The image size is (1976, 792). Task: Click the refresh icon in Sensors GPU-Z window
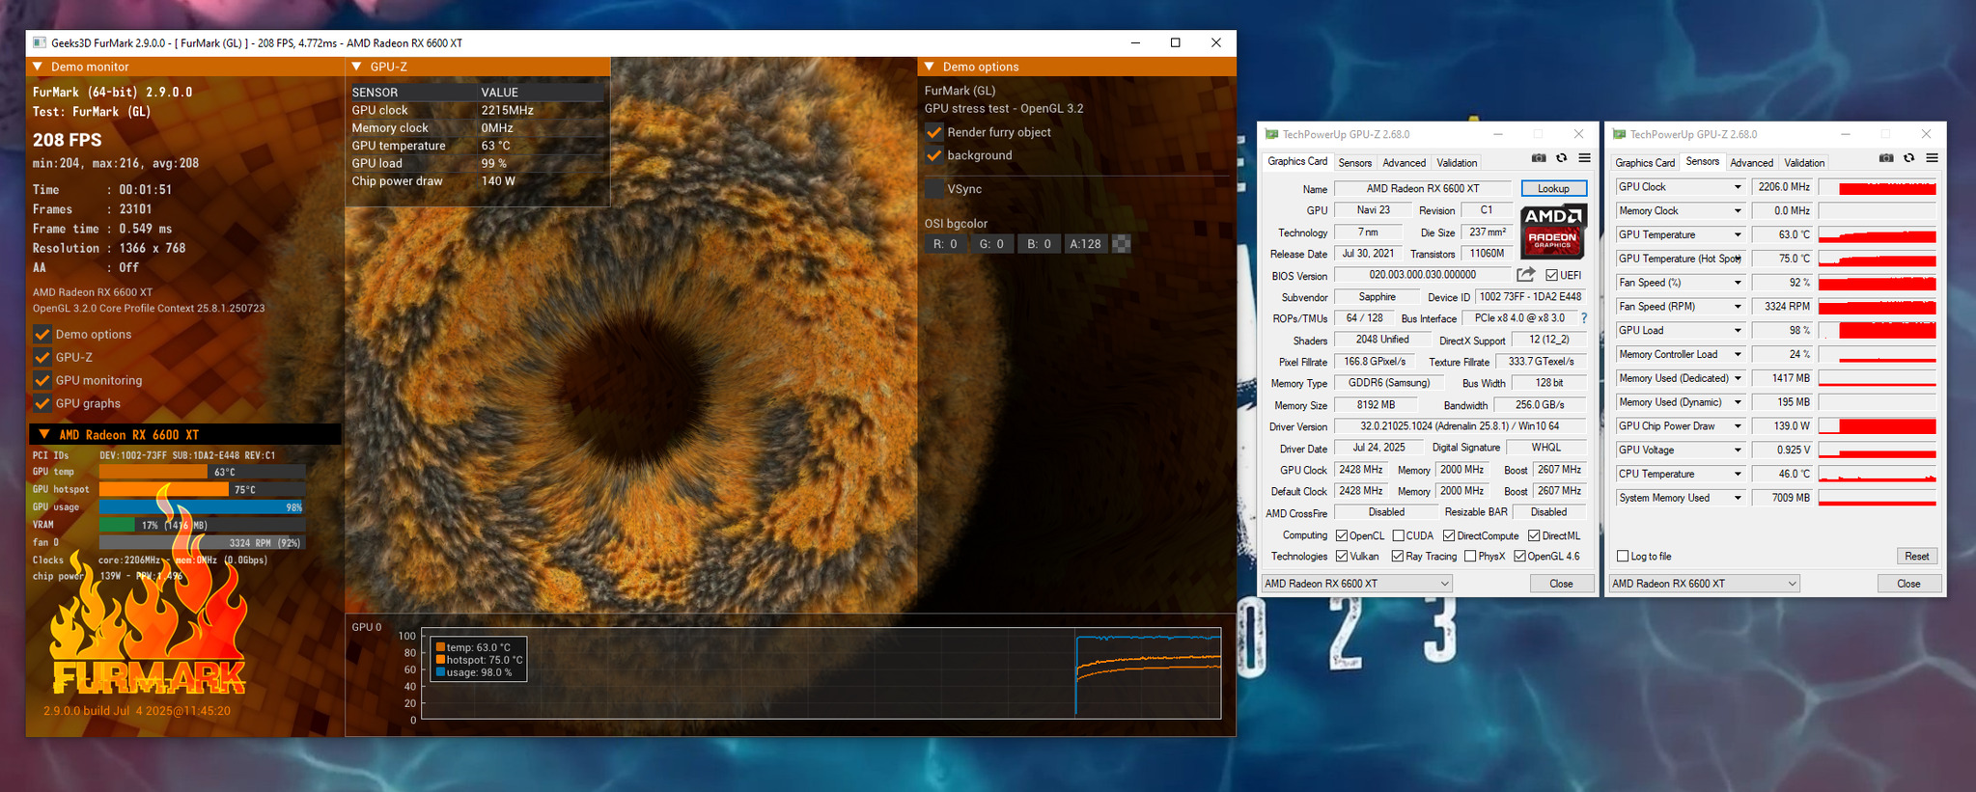pyautogui.click(x=1908, y=158)
